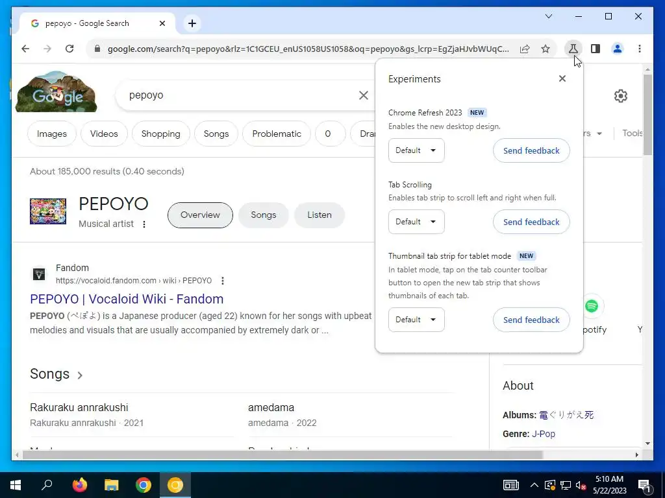Clear the pepoyo search query
Image resolution: width=665 pixels, height=498 pixels.
coord(364,95)
